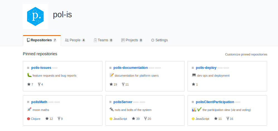Click the star count 19 on polis-documentation
278x131 pixels.
click(x=115, y=84)
